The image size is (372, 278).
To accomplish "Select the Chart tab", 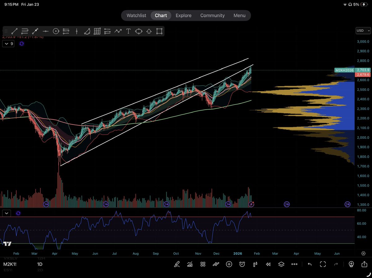I will coord(161,15).
